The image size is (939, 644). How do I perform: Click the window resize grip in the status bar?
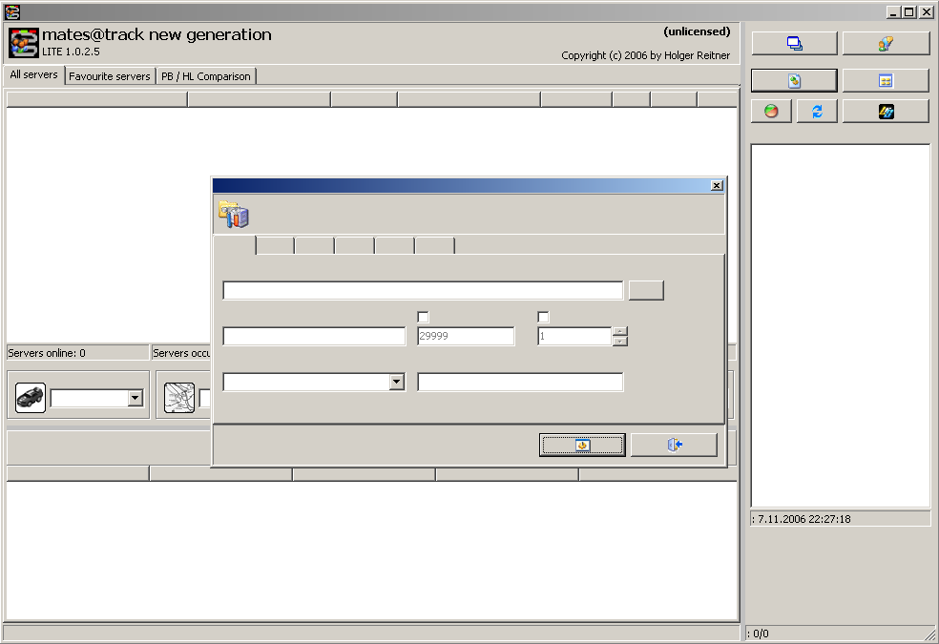pos(929,634)
